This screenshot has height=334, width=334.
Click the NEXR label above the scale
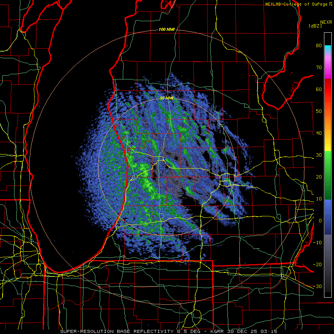point(326,22)
